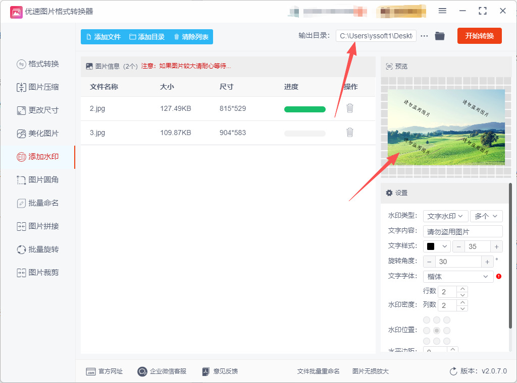Increase font size with plus button
Viewport: 517px width, 383px height.
(x=497, y=246)
